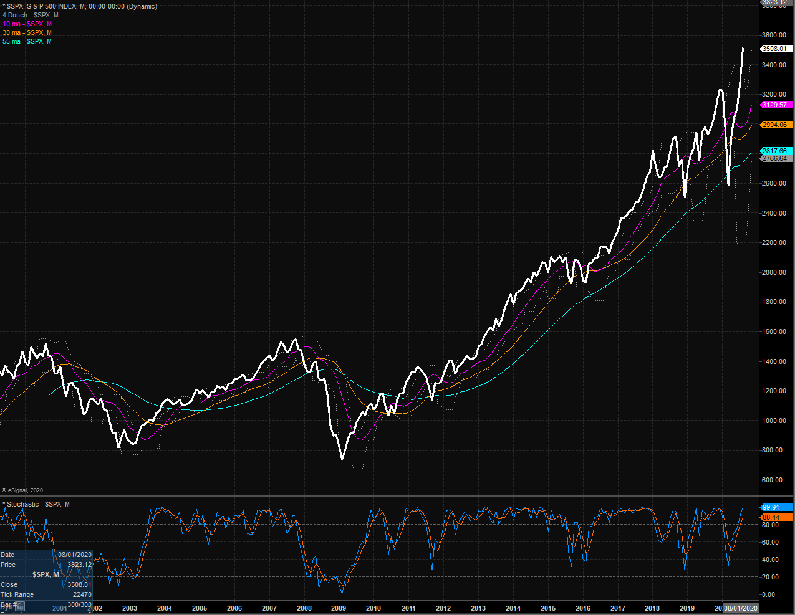Click the 2600.00 price axis label
795x615 pixels.
774,183
